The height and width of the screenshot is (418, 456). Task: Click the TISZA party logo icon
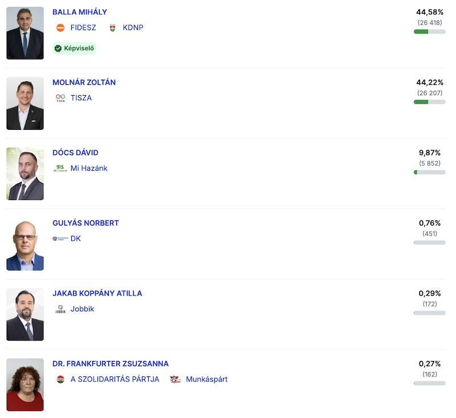(x=60, y=98)
